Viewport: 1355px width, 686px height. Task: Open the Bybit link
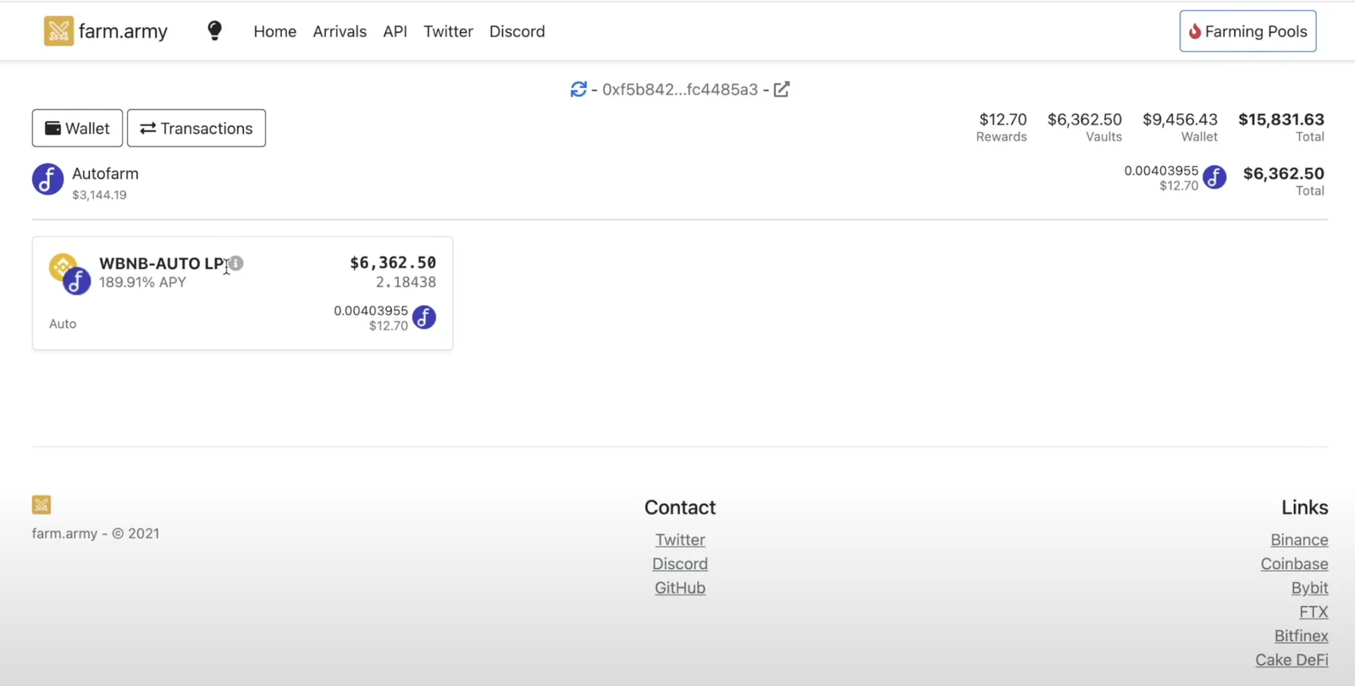[1309, 588]
